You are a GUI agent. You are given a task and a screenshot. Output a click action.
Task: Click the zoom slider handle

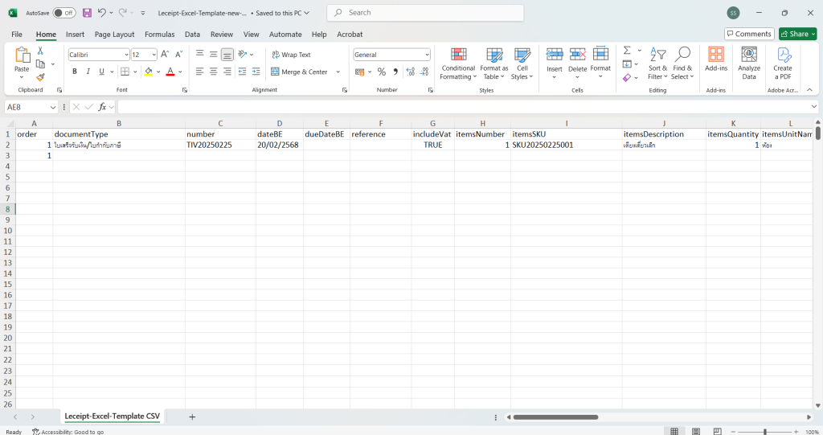coord(765,432)
